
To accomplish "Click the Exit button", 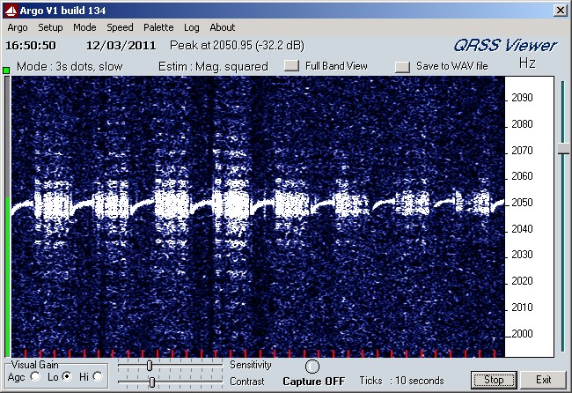I will tap(544, 380).
